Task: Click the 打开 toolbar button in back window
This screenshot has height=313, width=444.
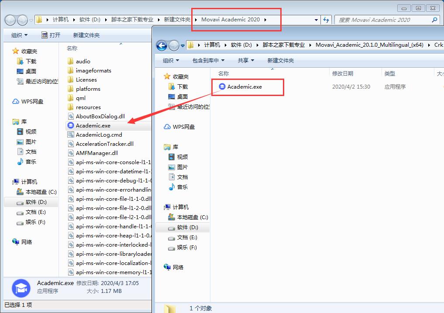Action: [51, 35]
